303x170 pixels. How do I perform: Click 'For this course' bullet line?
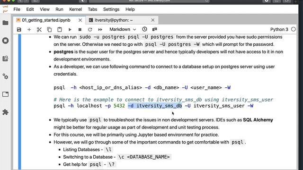coord(136,135)
